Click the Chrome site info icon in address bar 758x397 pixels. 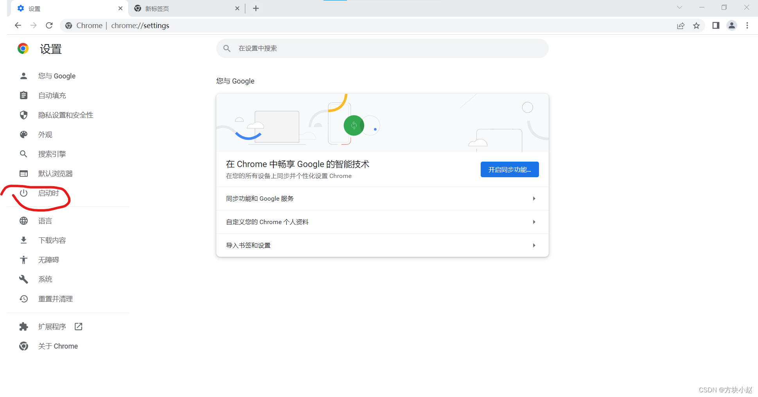tap(69, 25)
